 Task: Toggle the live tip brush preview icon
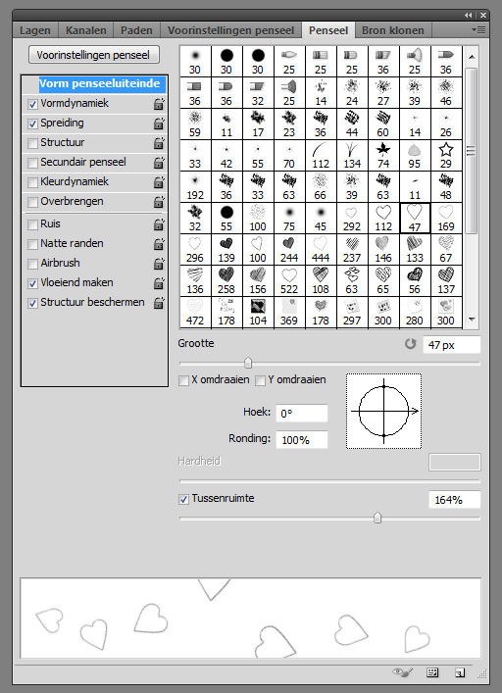[403, 672]
